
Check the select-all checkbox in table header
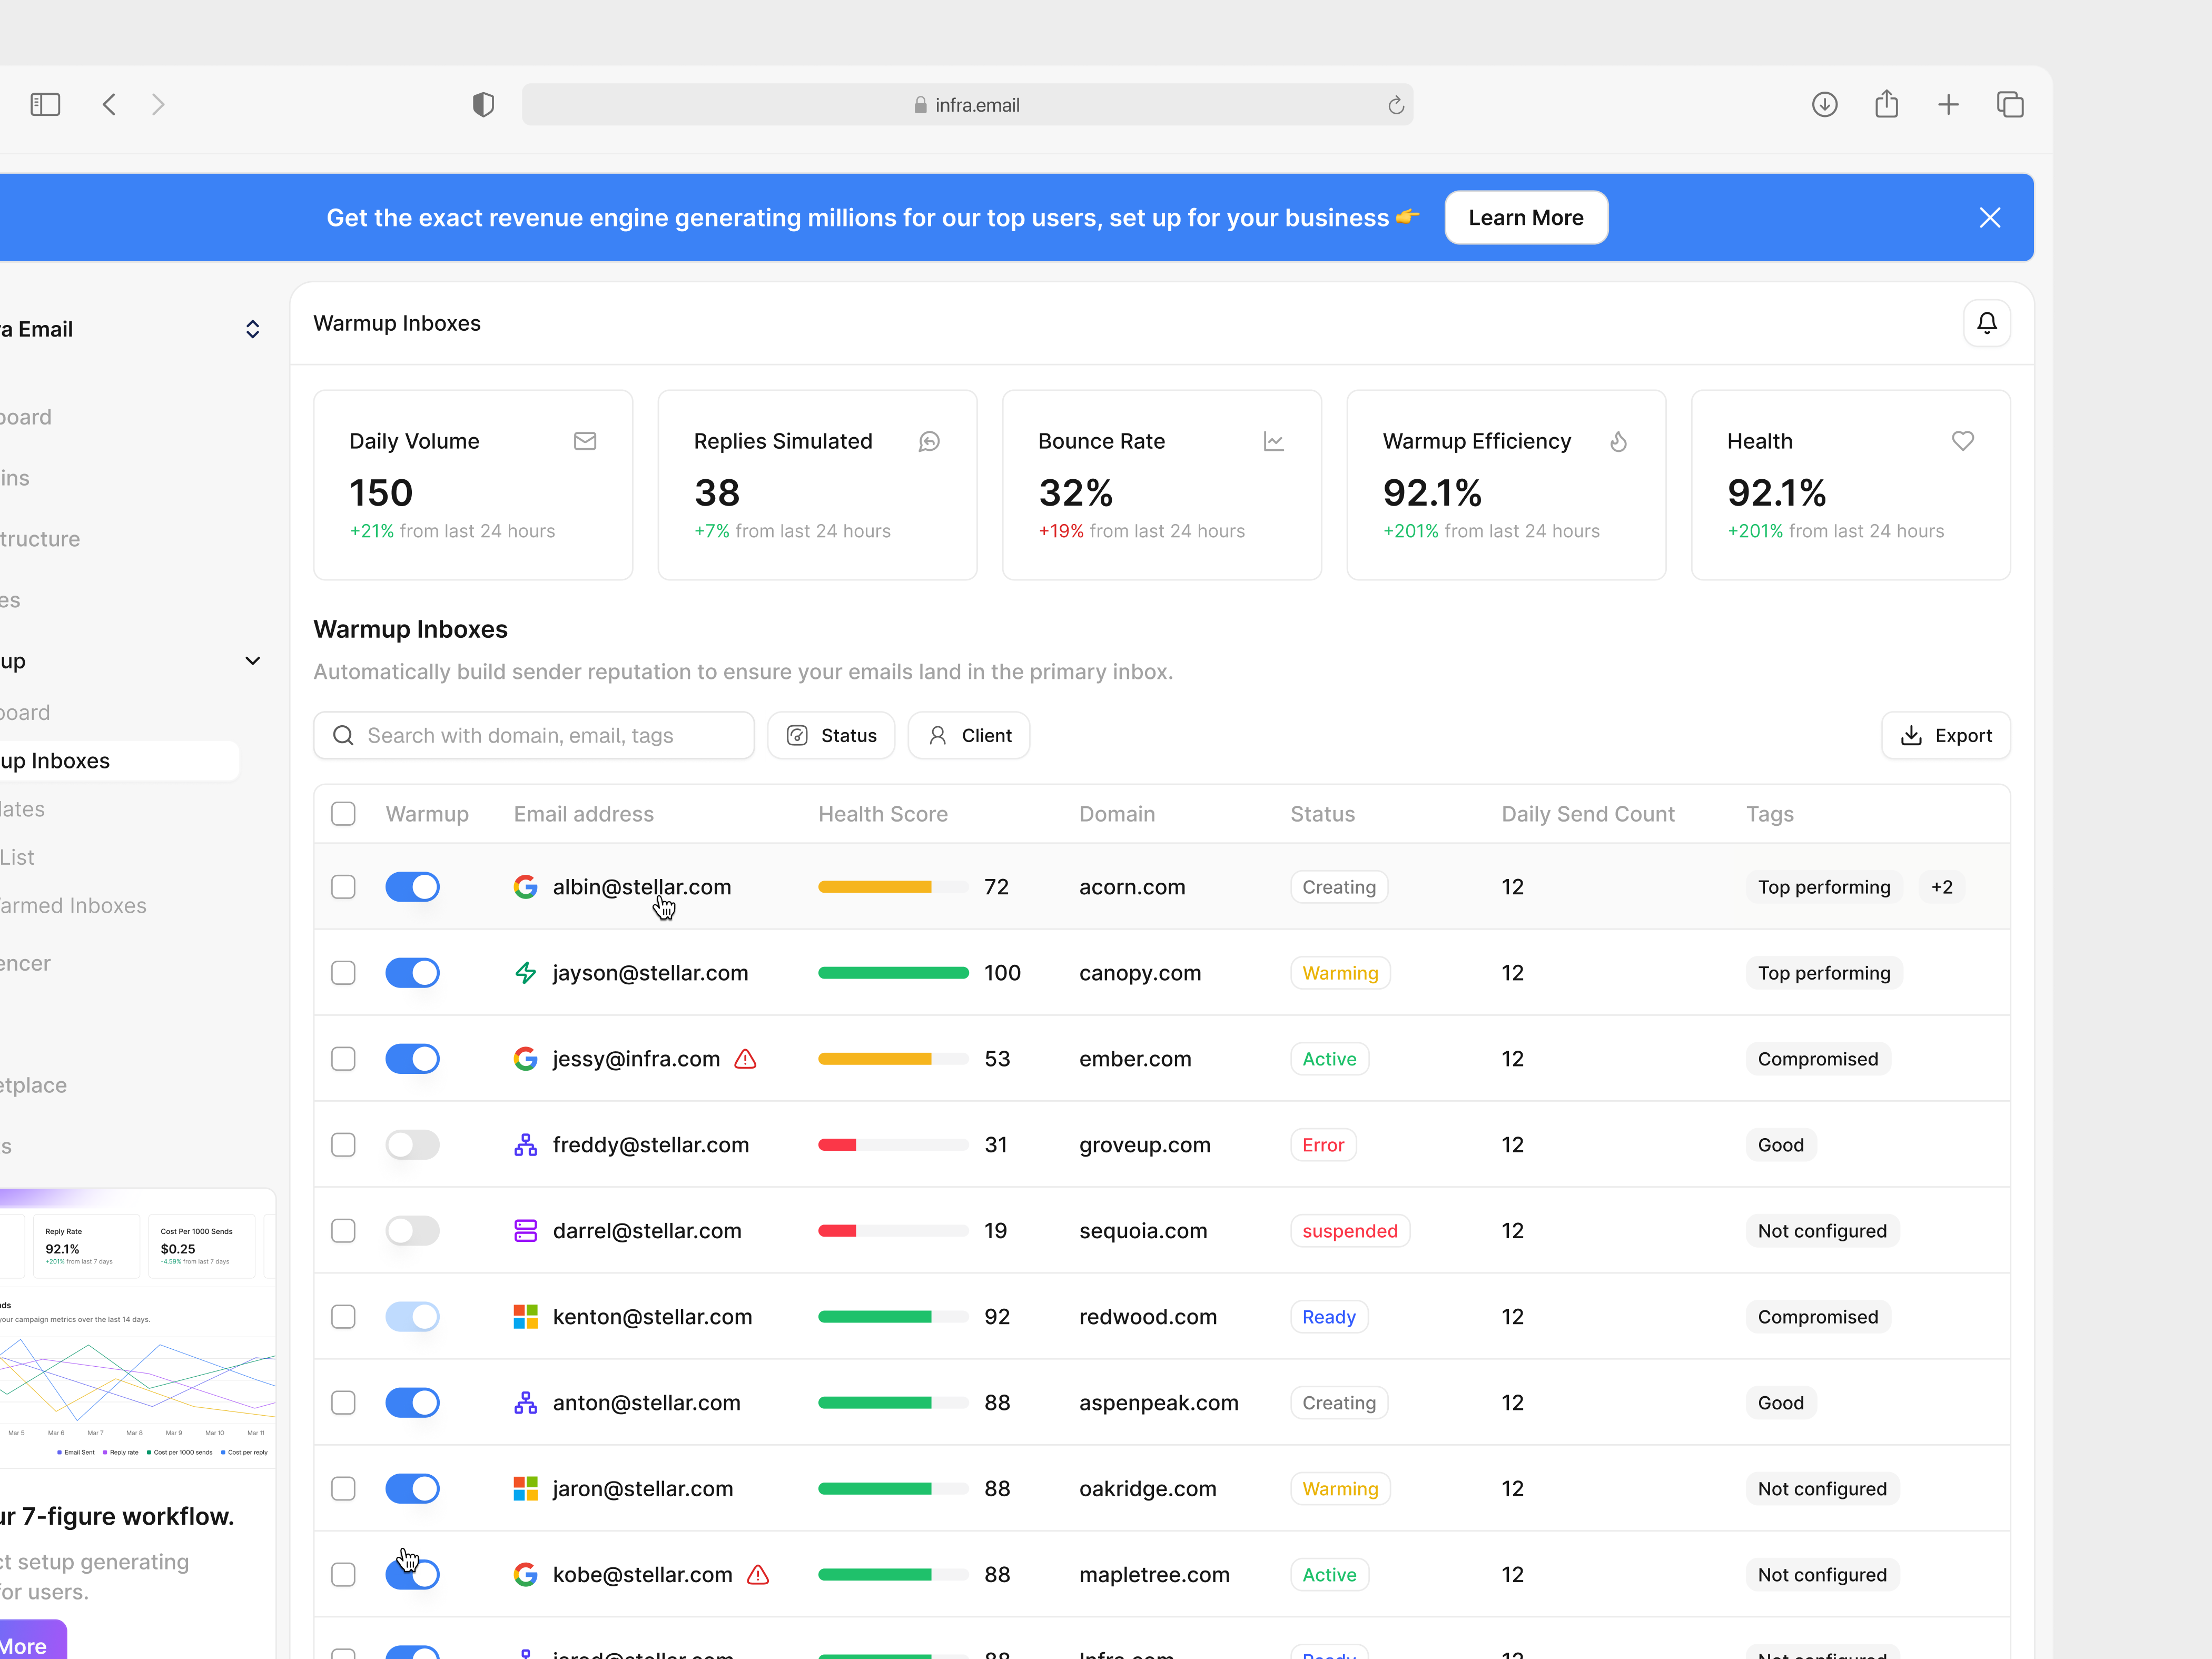pyautogui.click(x=343, y=813)
